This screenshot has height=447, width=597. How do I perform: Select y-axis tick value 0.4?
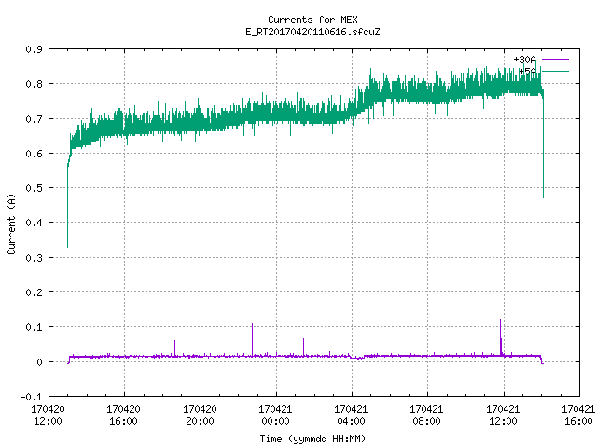(x=34, y=223)
